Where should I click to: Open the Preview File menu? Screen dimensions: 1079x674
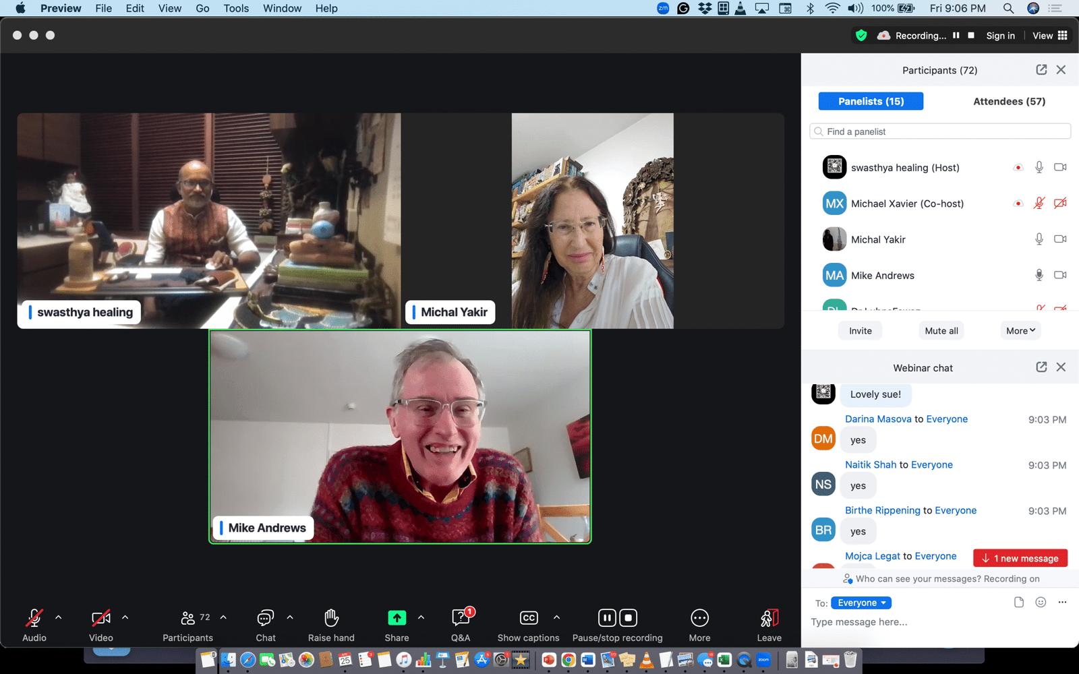coord(104,8)
